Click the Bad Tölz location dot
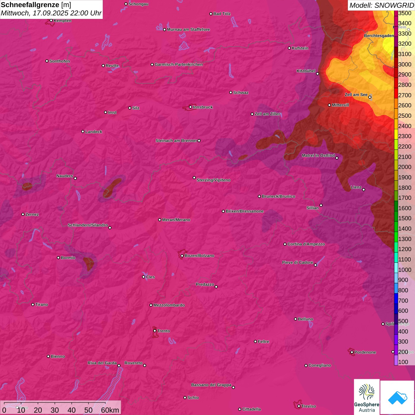The height and width of the screenshot is (415, 415). (x=211, y=14)
